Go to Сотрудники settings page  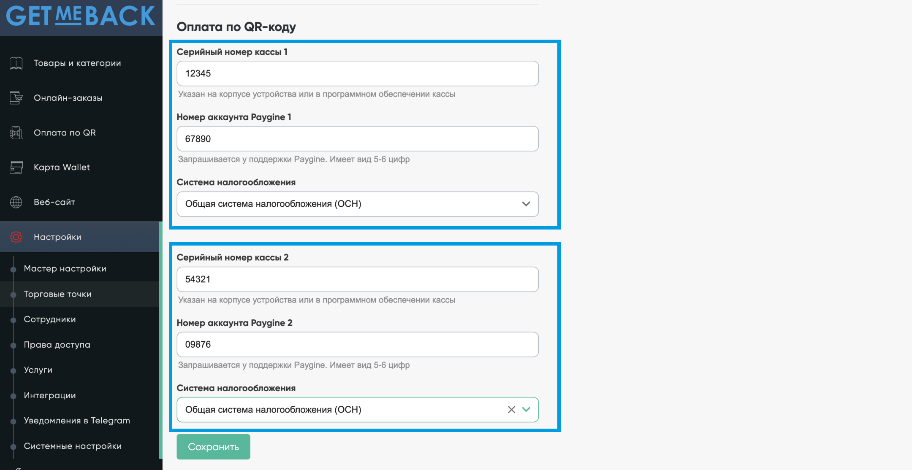tap(50, 319)
